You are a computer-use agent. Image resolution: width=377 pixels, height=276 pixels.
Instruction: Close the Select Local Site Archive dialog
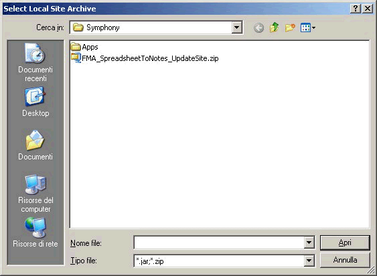coord(368,9)
